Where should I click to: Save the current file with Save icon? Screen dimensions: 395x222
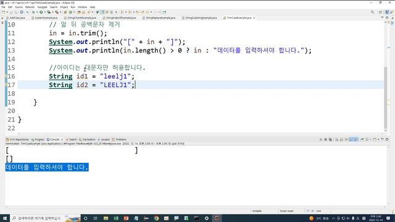click(11, 12)
